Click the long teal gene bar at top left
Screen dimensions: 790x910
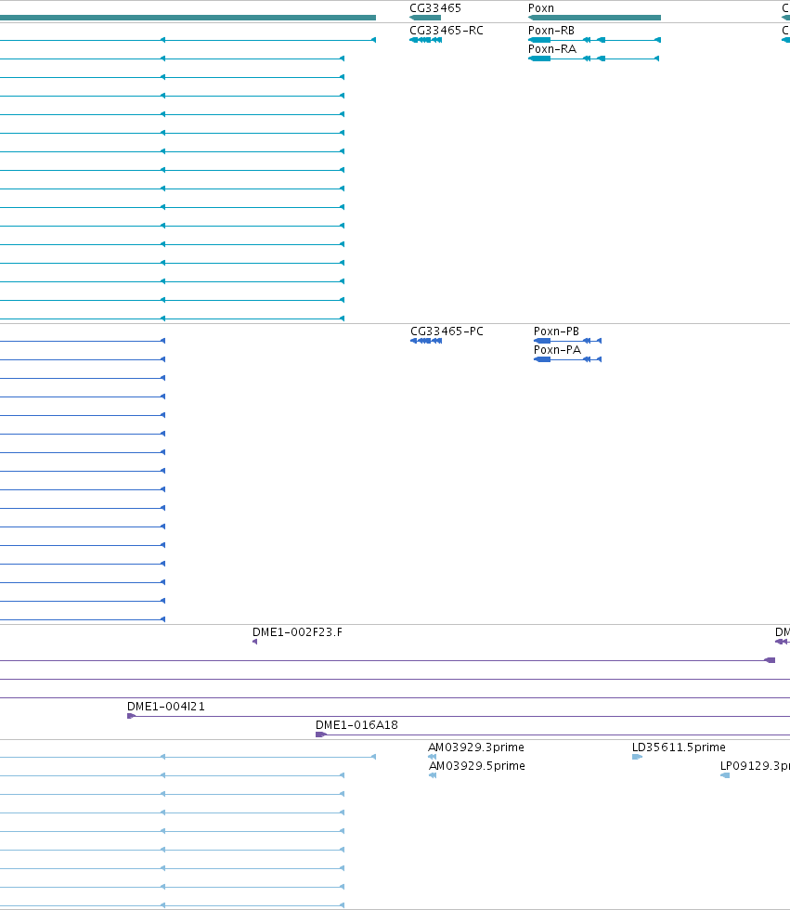188,18
